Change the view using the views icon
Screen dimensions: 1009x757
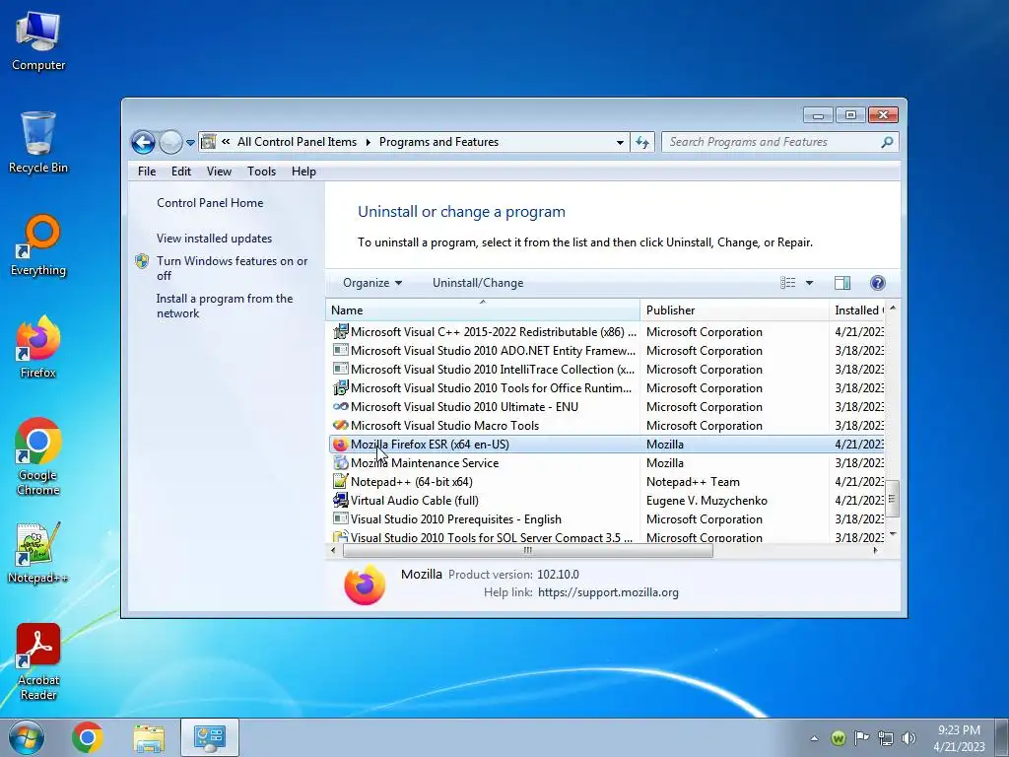tap(787, 283)
